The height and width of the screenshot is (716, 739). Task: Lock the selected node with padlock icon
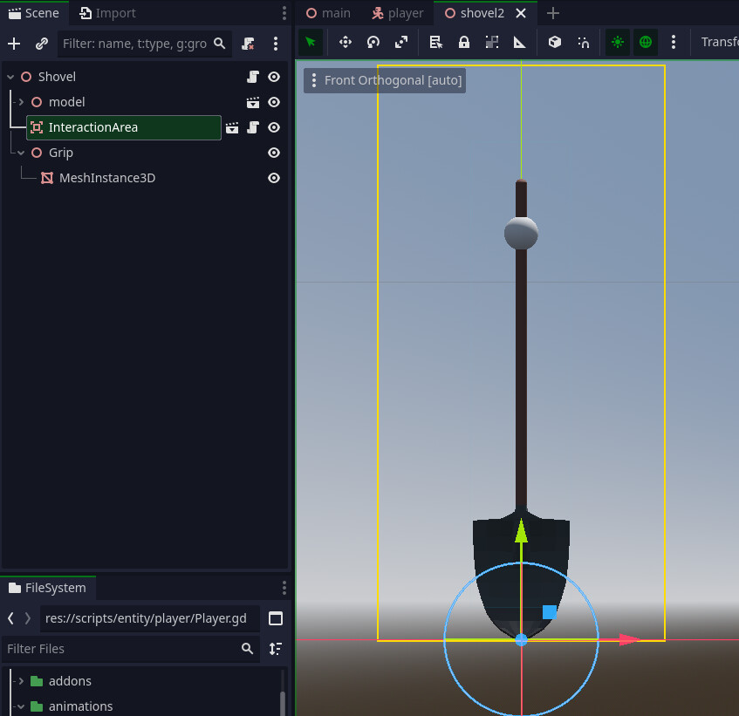pyautogui.click(x=464, y=42)
